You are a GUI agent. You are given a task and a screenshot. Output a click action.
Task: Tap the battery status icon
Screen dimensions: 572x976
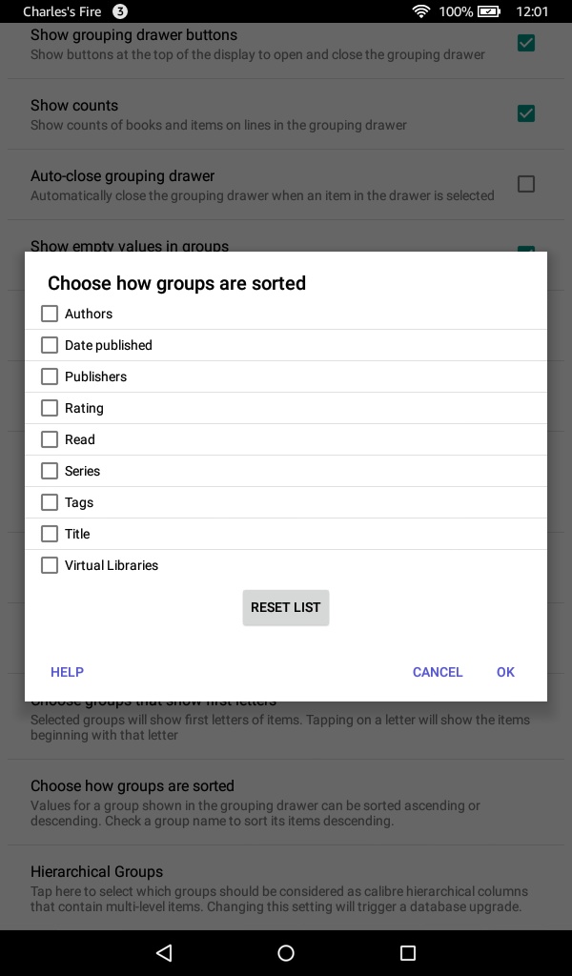pyautogui.click(x=489, y=11)
